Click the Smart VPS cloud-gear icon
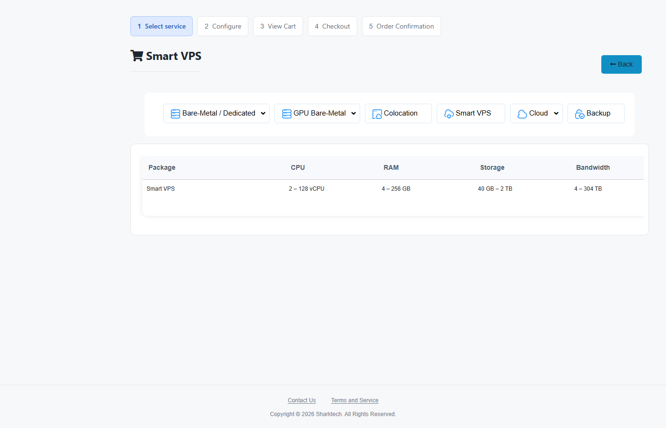Image resolution: width=666 pixels, height=428 pixels. point(449,114)
